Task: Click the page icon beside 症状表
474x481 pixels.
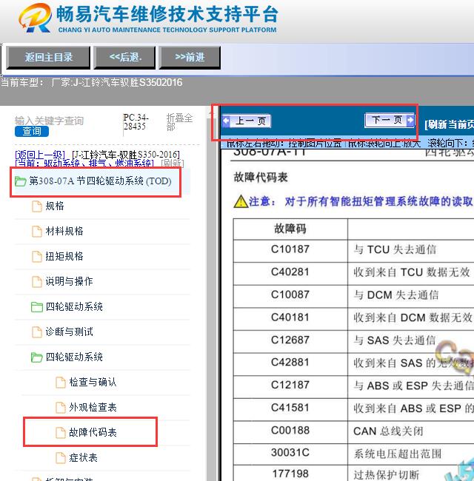Action: click(61, 457)
